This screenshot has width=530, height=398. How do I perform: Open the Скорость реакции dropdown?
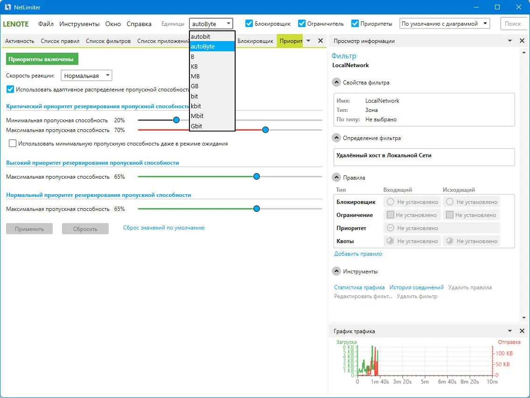pyautogui.click(x=86, y=76)
